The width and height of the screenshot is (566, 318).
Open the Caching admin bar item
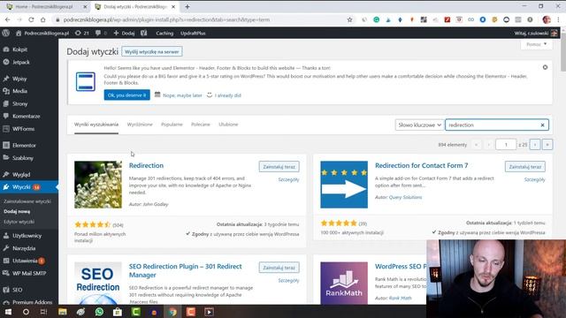pos(164,34)
